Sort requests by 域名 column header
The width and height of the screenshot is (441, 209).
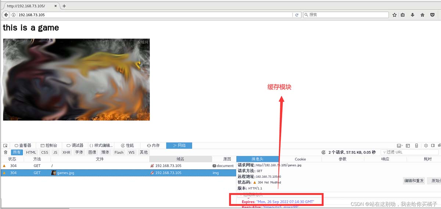click(x=180, y=159)
